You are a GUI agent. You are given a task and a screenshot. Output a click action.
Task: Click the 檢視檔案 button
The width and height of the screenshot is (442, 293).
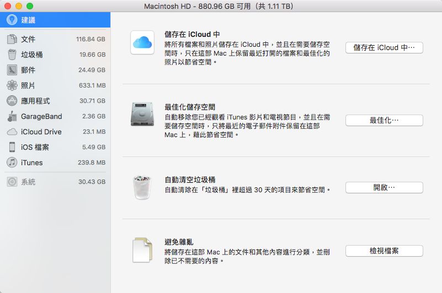click(x=384, y=251)
